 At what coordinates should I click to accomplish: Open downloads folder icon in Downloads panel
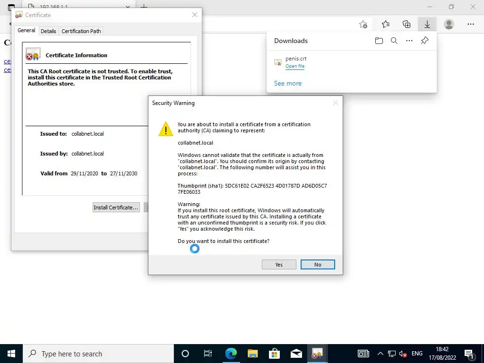379,41
